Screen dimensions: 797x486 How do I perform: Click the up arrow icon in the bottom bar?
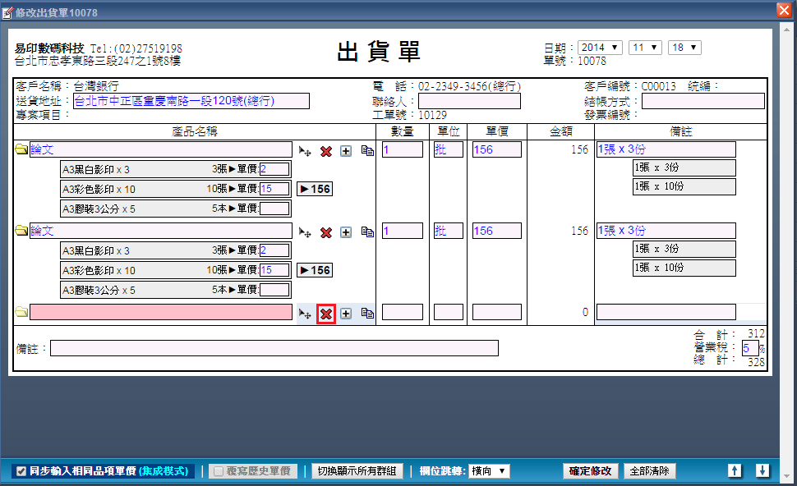(735, 470)
